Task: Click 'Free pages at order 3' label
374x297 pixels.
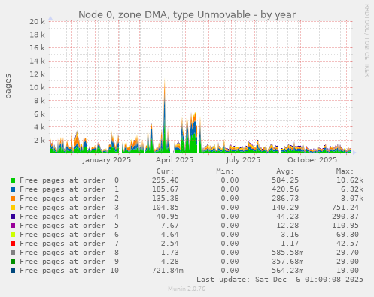Action: [x=69, y=208]
